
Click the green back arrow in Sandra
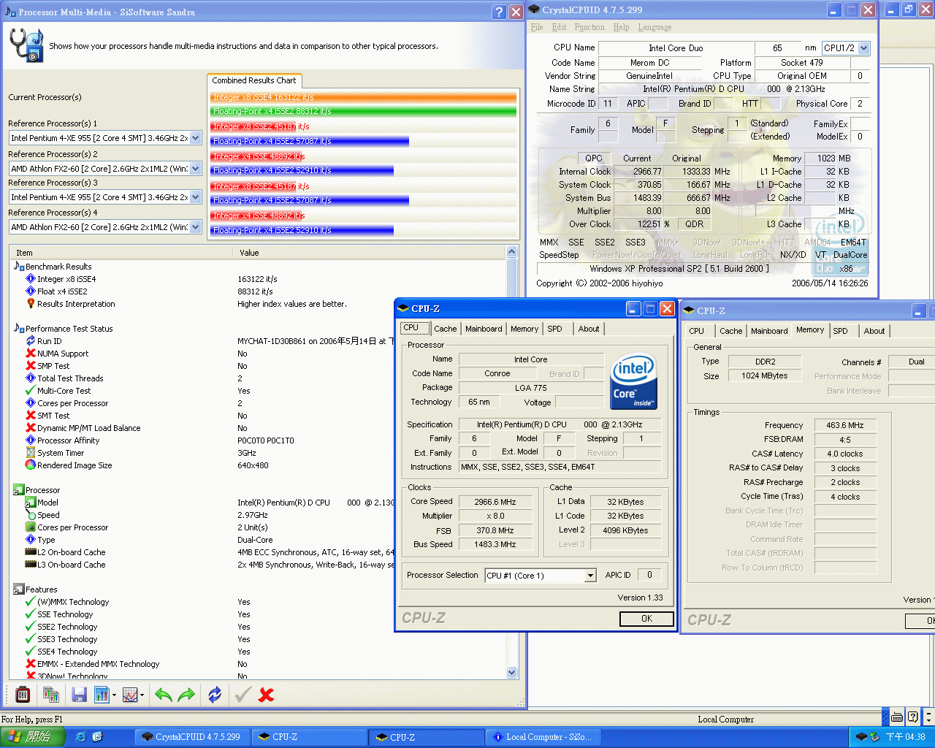164,695
